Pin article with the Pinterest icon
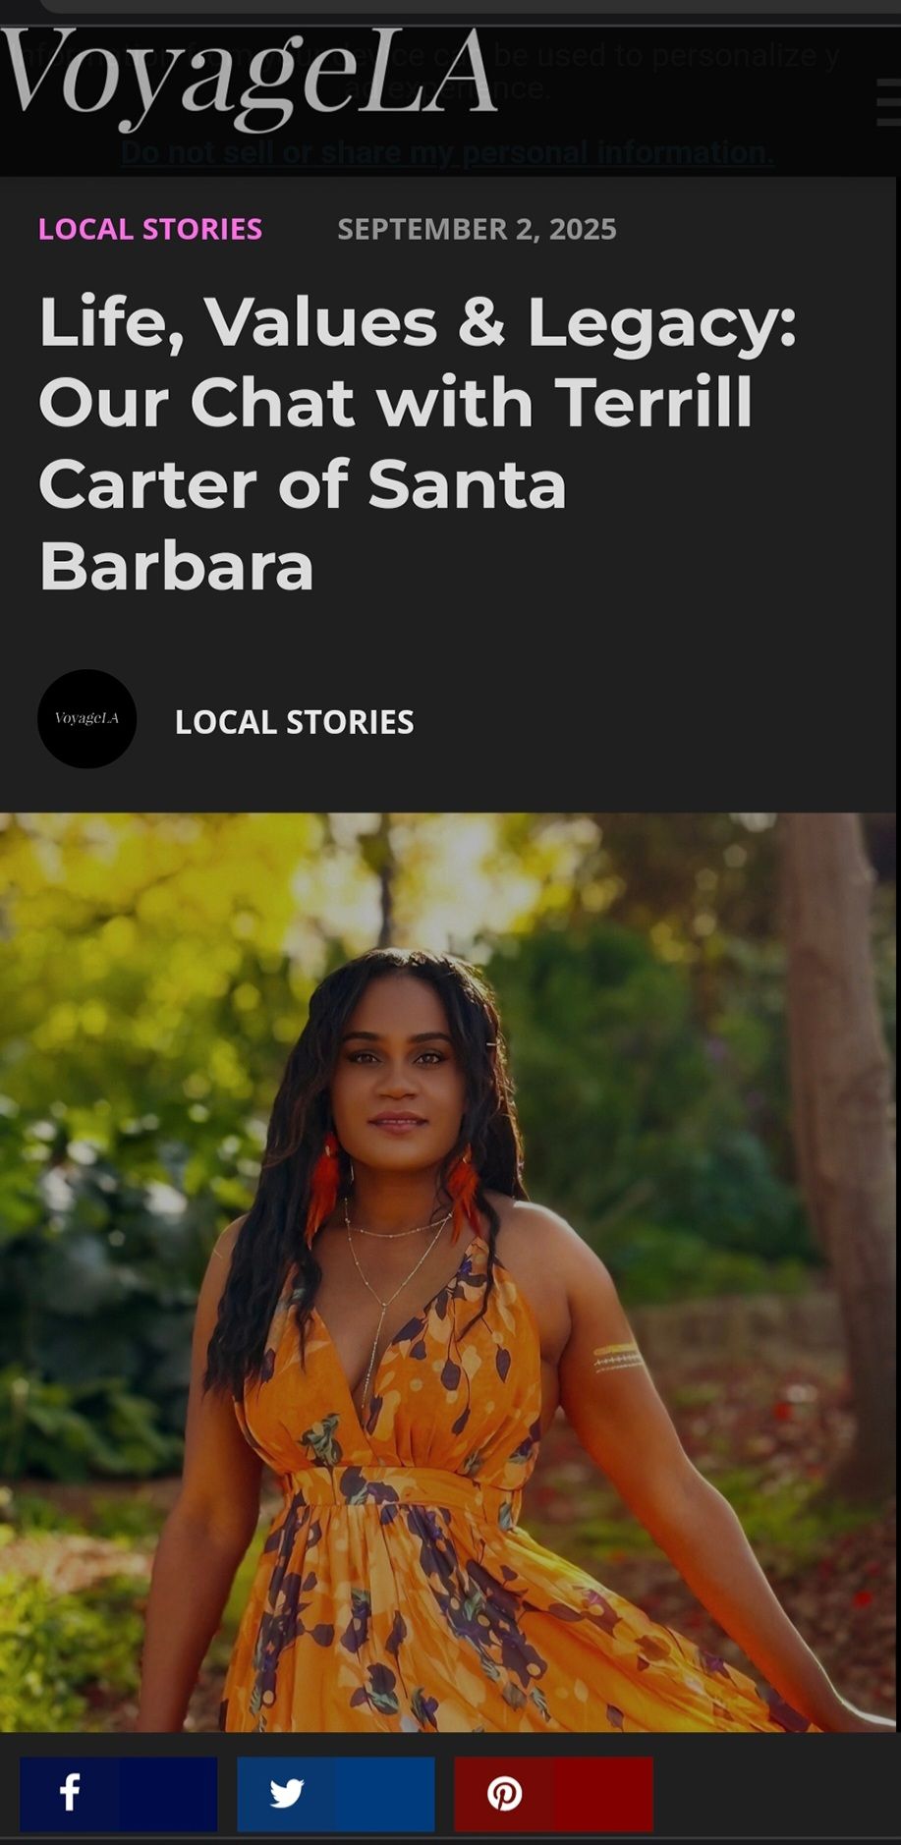This screenshot has width=901, height=1845. point(504,1793)
